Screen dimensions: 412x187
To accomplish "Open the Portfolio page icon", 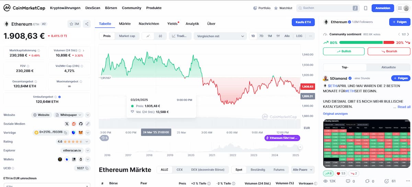I will coord(255,8).
